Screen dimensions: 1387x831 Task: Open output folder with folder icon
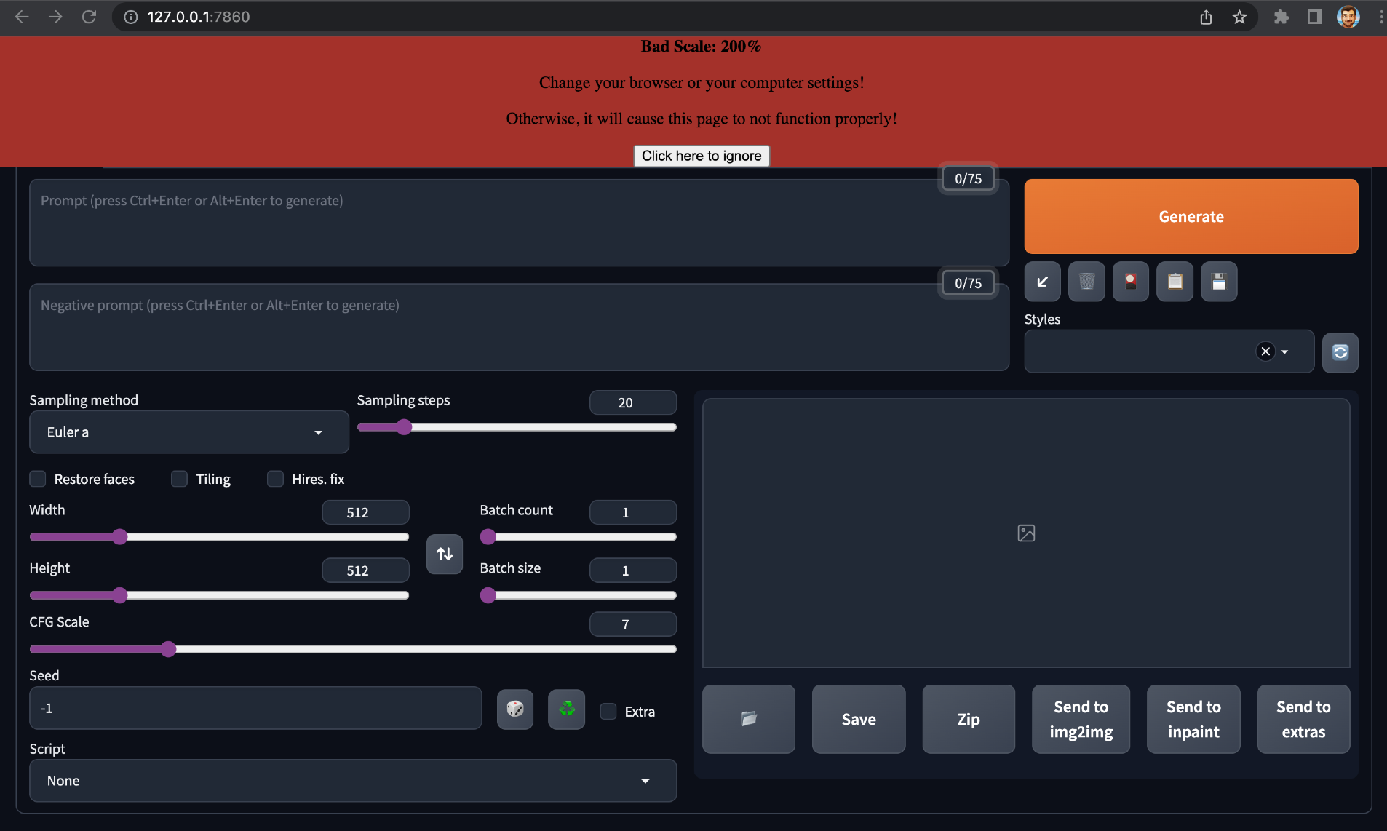pyautogui.click(x=748, y=719)
